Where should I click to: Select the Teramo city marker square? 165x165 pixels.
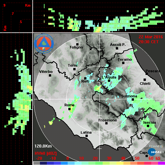pyautogui.click(x=123, y=63)
